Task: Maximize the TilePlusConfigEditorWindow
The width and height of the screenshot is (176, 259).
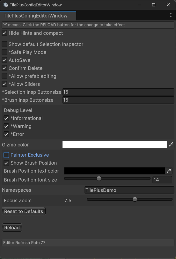Action: point(154,5)
